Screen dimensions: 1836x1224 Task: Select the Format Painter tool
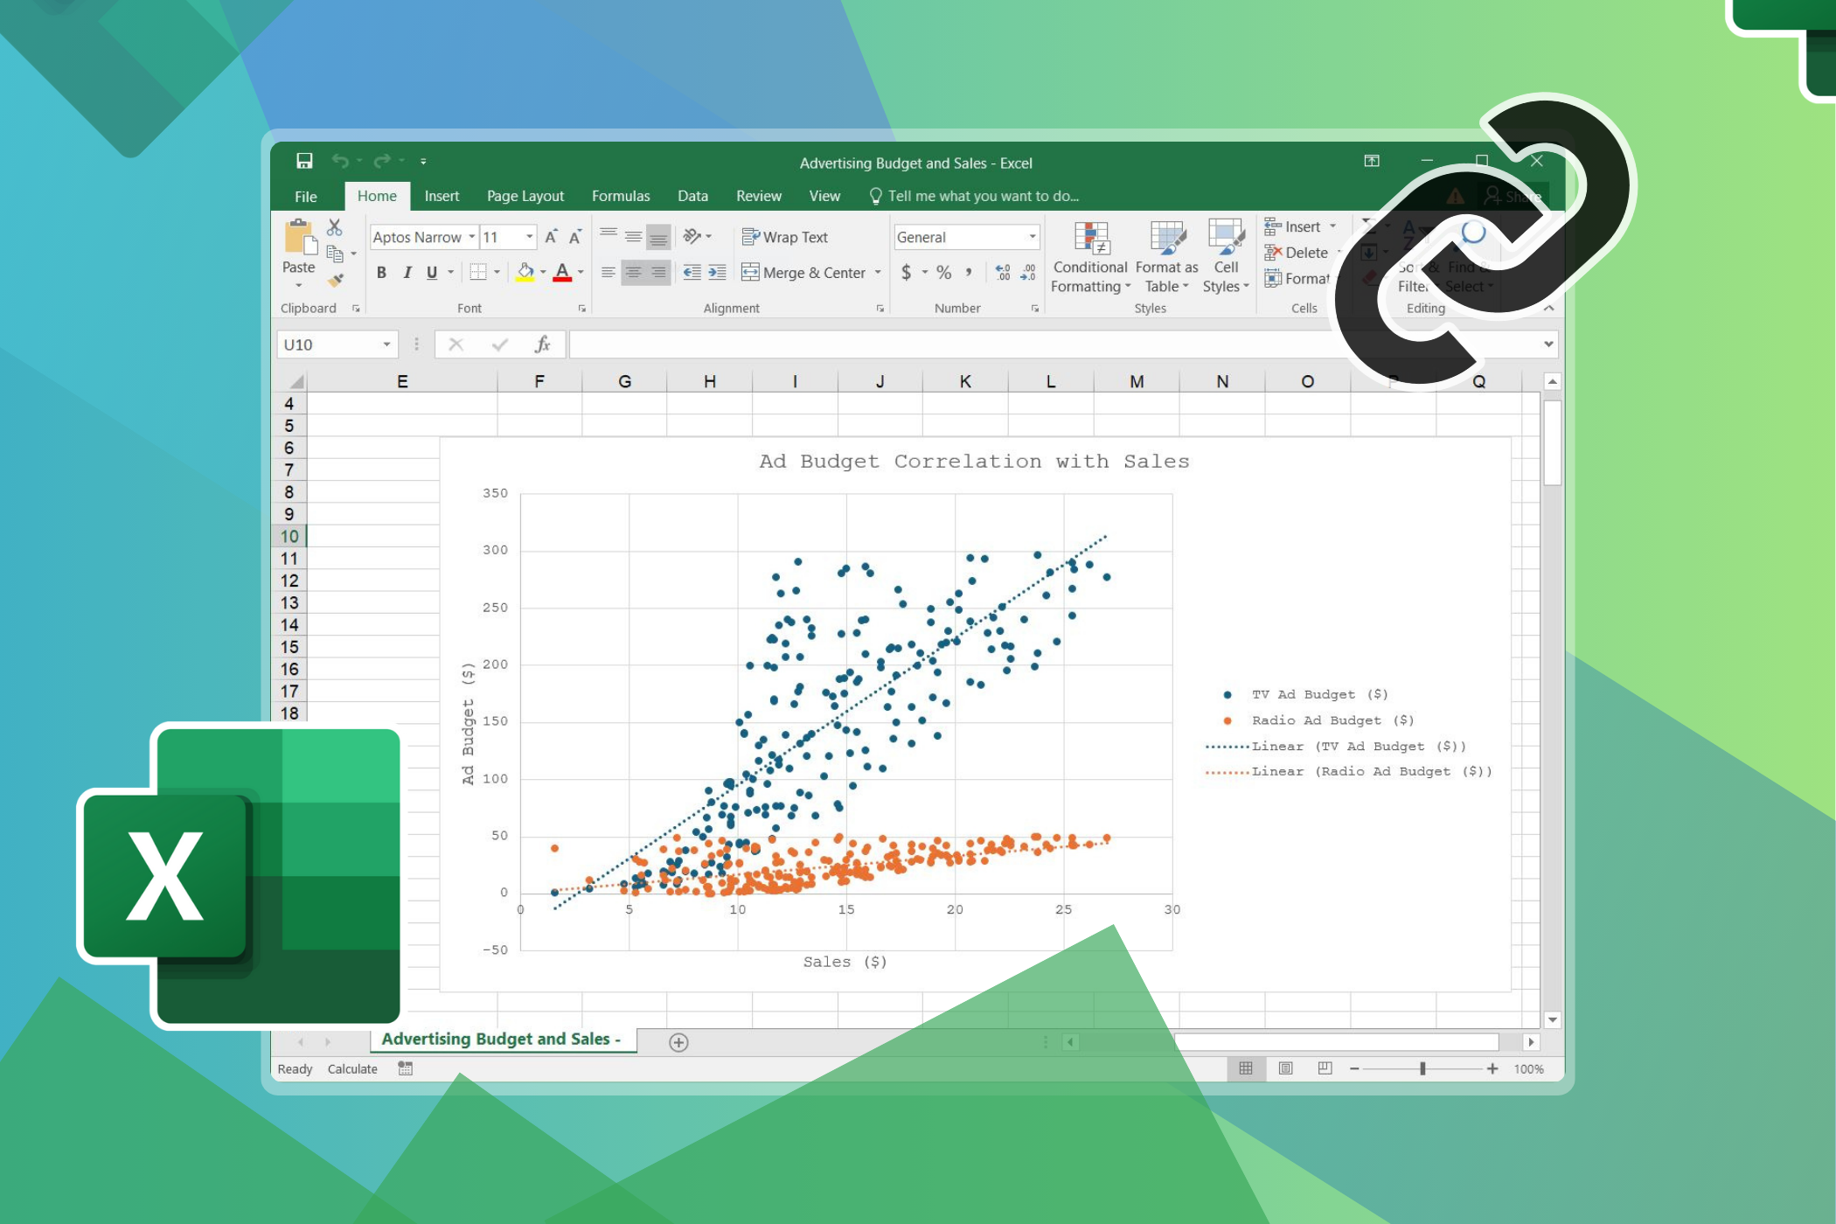click(x=334, y=282)
